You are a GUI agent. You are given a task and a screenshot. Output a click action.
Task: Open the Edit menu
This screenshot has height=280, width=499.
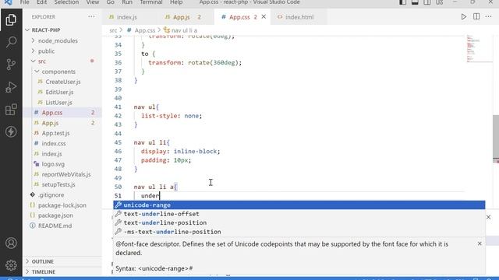pyautogui.click(x=41, y=2)
